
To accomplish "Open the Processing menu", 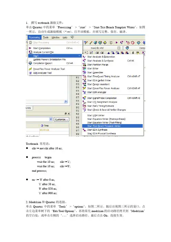I will tap(34, 37).
